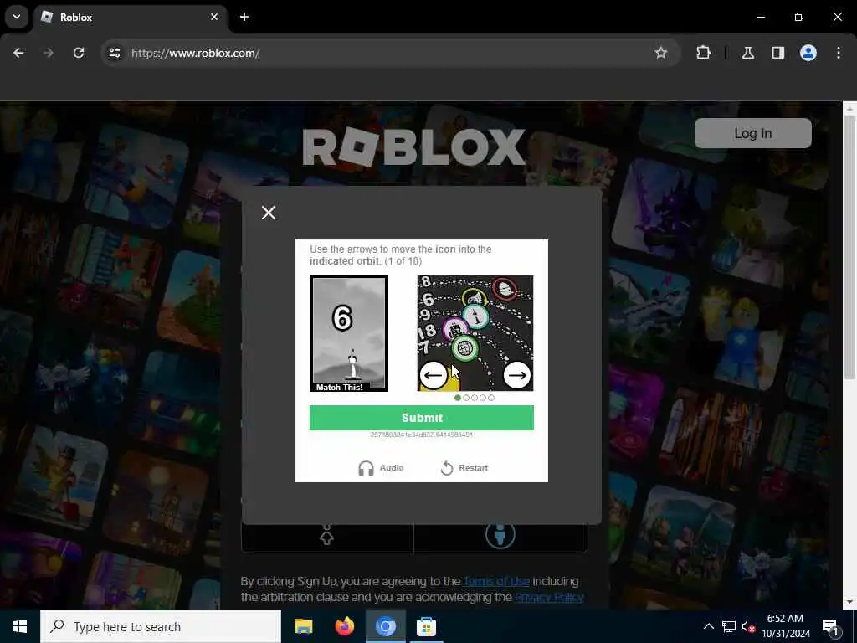Open the Windows Start menu

point(20,626)
